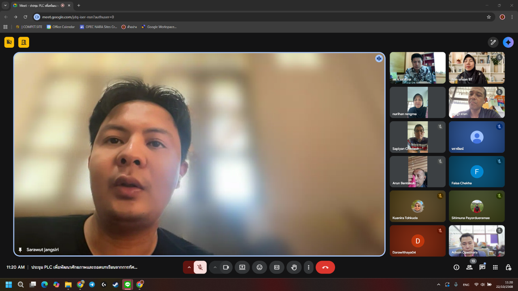Toggle the camera off
518x291 pixels.
pyautogui.click(x=226, y=267)
